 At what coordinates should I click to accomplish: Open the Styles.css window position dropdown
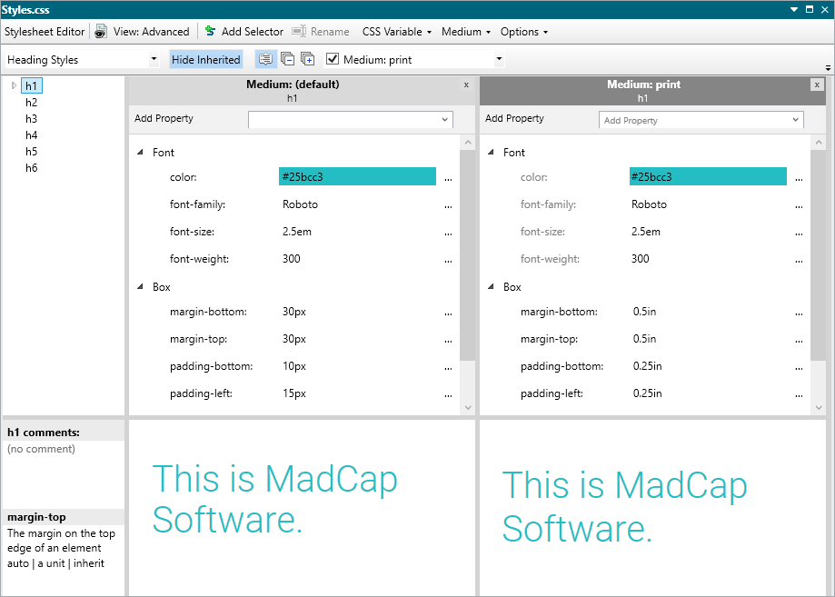pyautogui.click(x=794, y=10)
